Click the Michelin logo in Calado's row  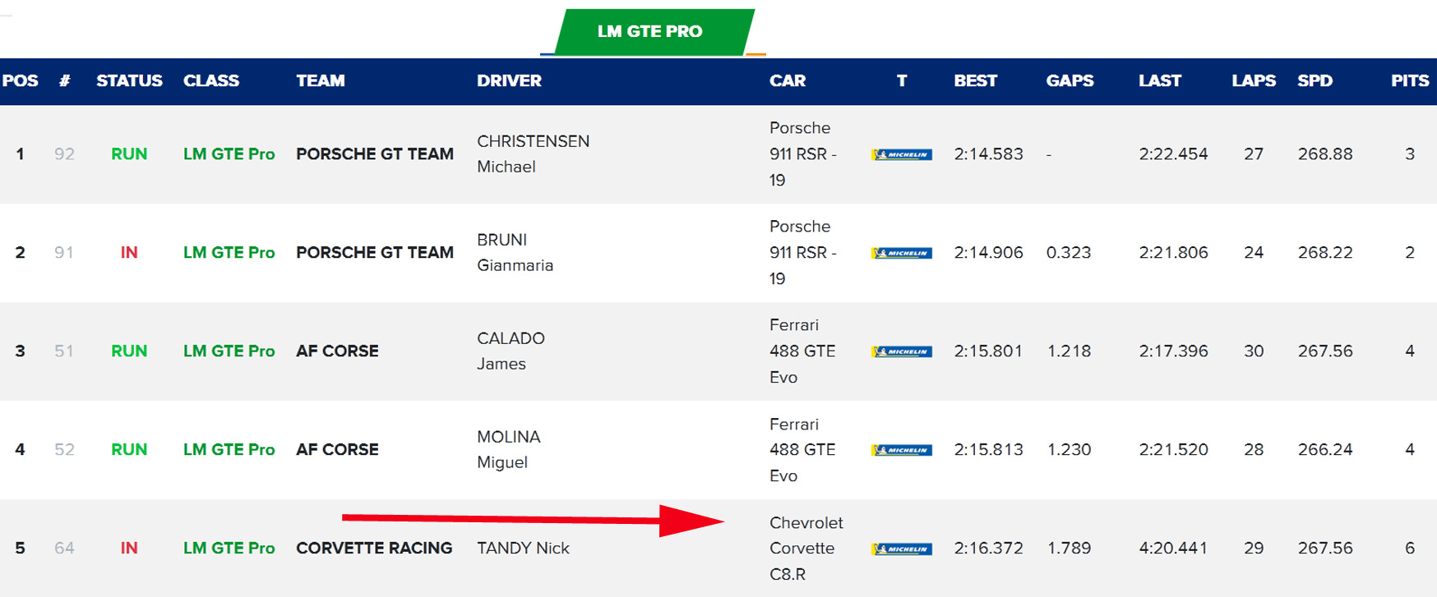point(902,351)
